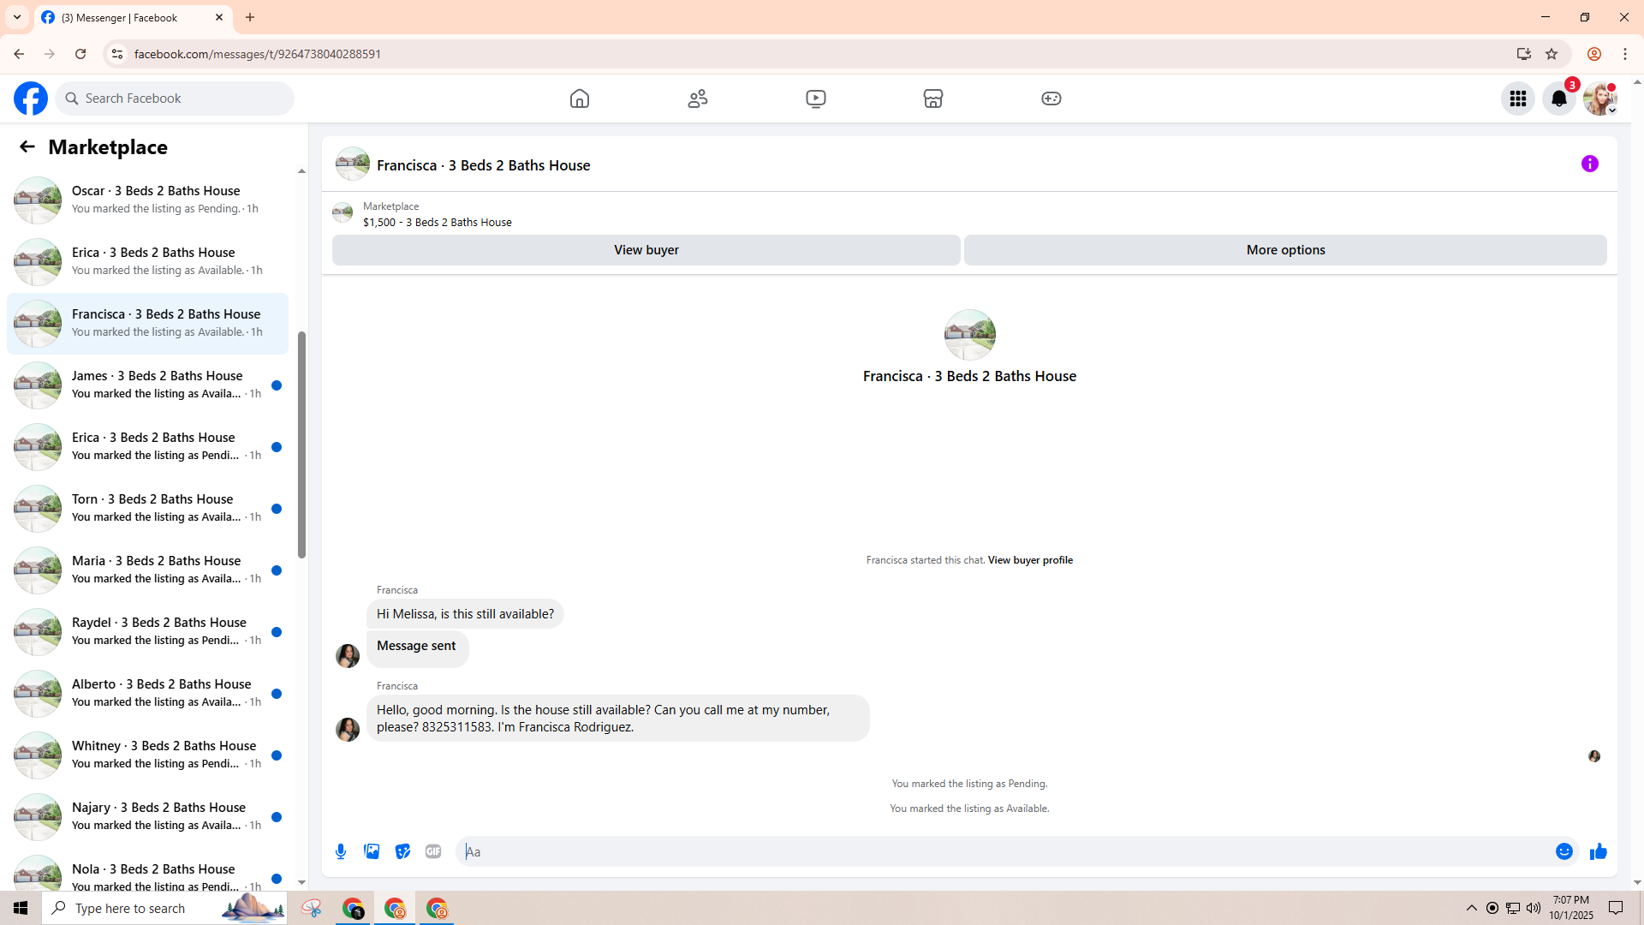Open the Facebook logo home link
The height and width of the screenshot is (925, 1644).
tap(31, 98)
